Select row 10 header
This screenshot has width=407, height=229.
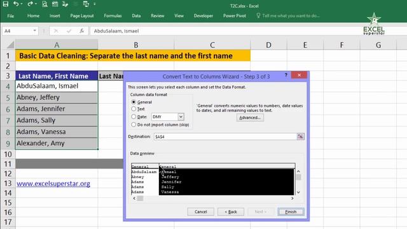coord(8,154)
